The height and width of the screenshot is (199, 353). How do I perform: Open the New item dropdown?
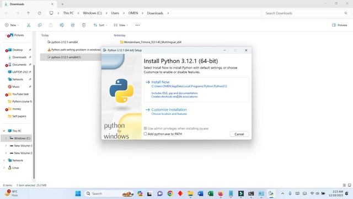coord(12,25)
